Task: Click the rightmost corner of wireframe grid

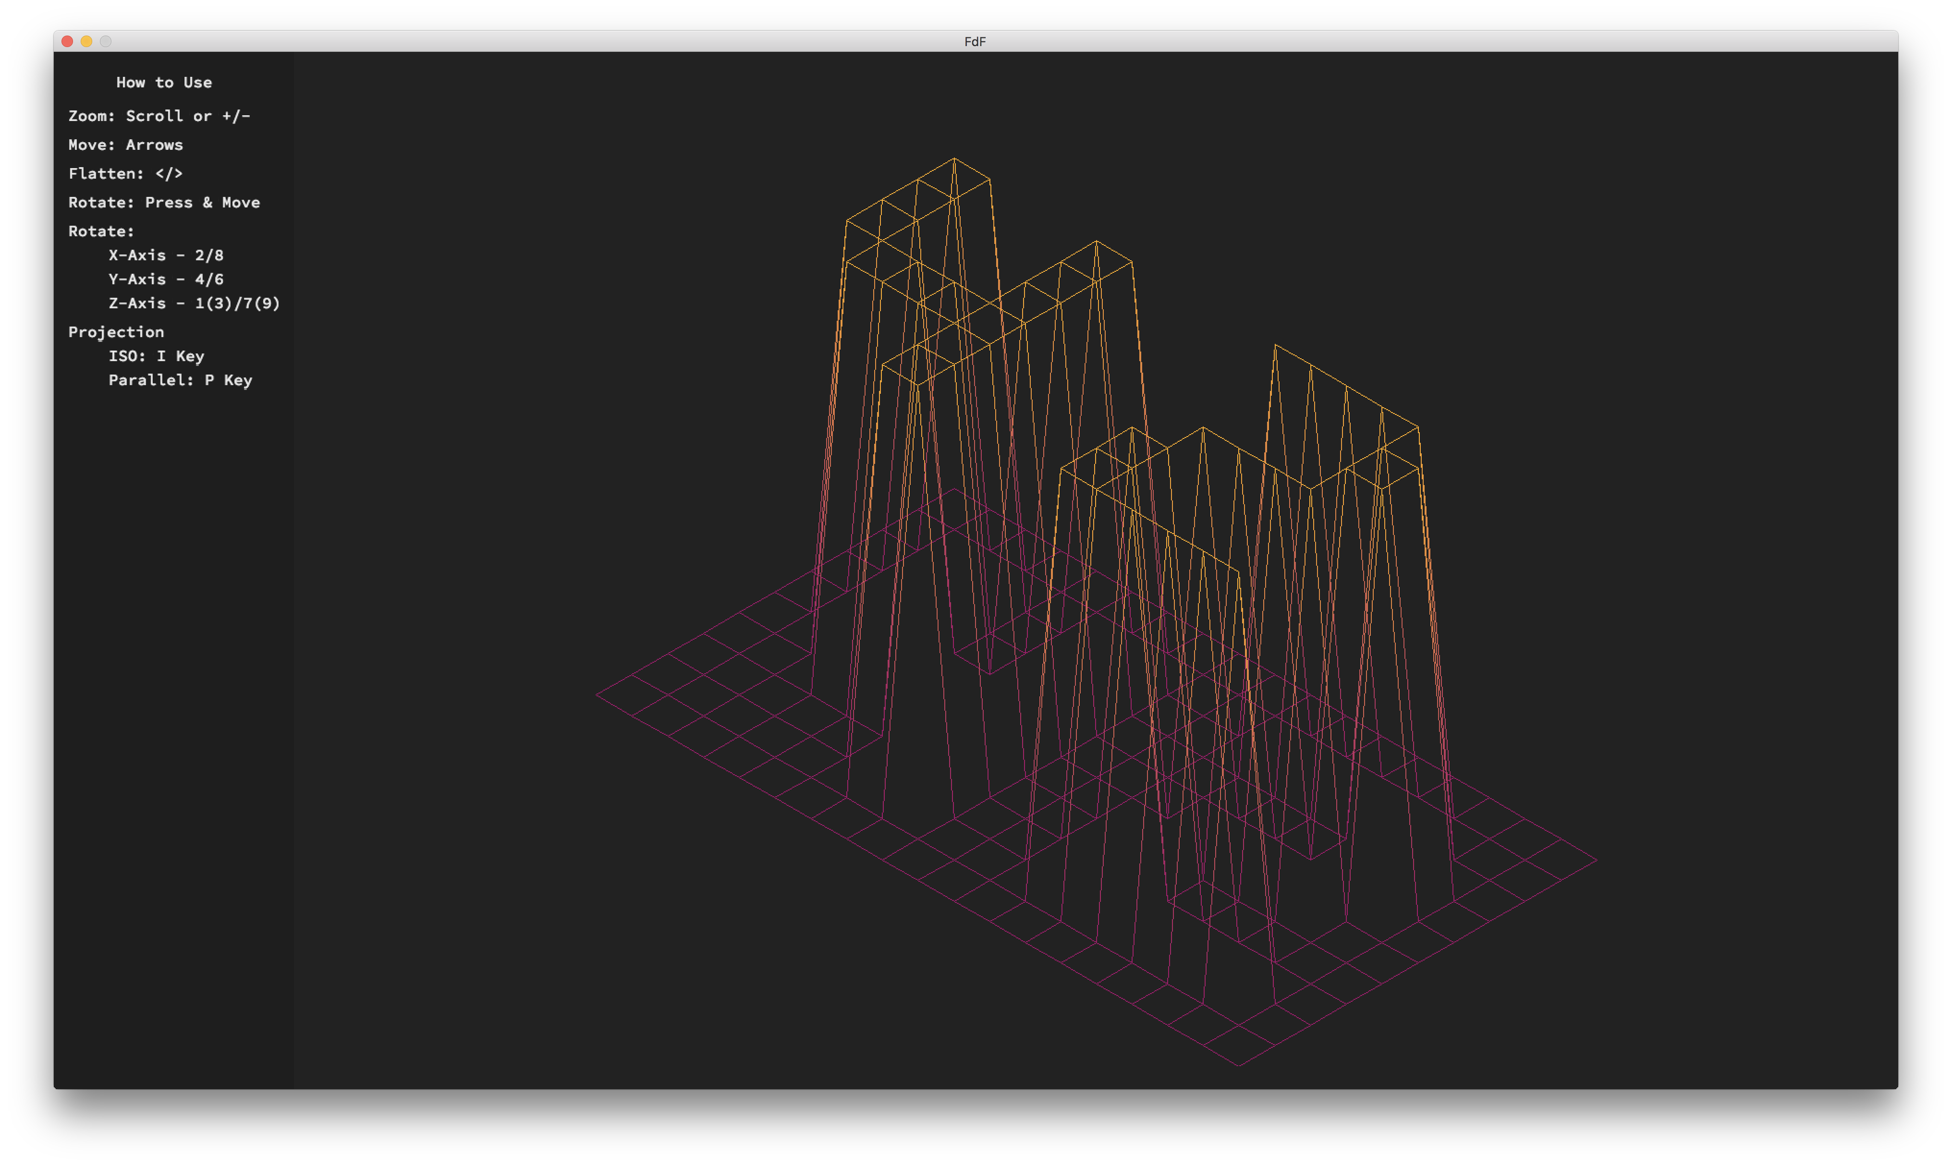Action: tap(1596, 861)
